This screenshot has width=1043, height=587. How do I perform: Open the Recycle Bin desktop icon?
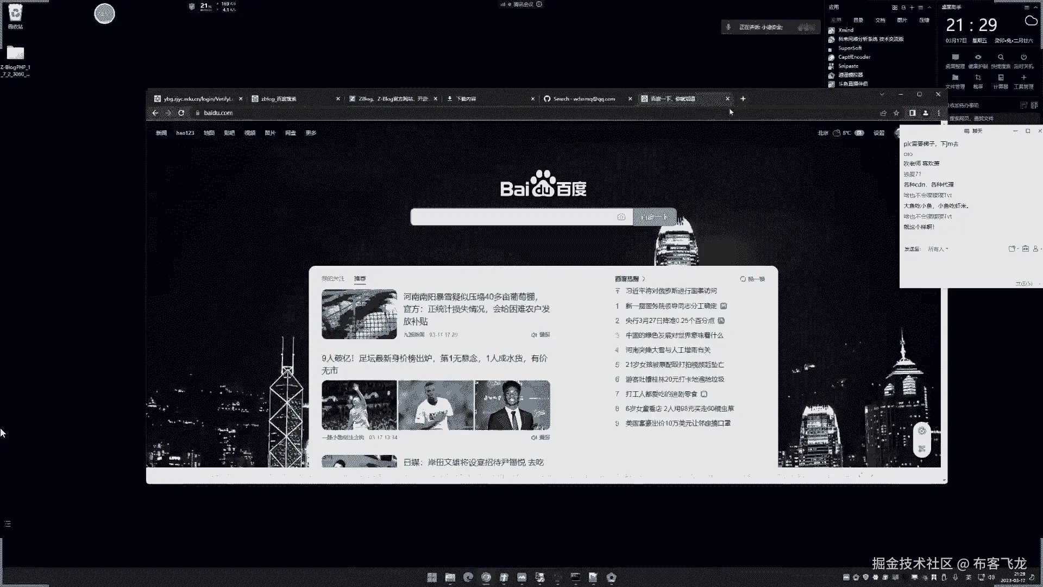(15, 13)
